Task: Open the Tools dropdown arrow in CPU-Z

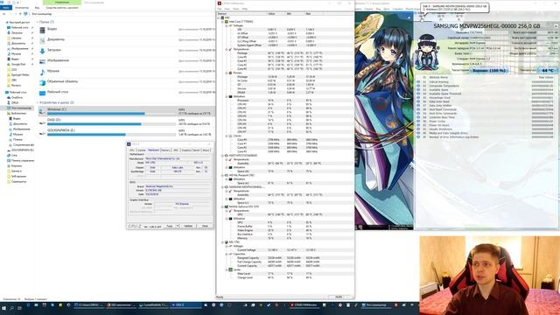Action: click(178, 226)
